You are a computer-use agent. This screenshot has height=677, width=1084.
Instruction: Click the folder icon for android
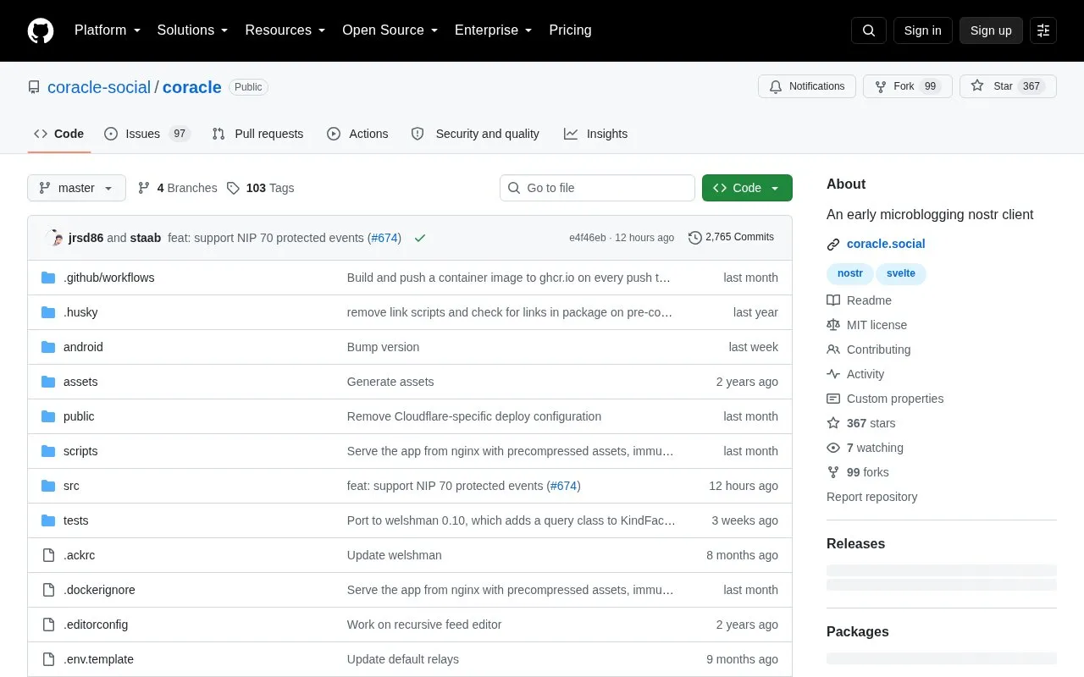pyautogui.click(x=48, y=347)
